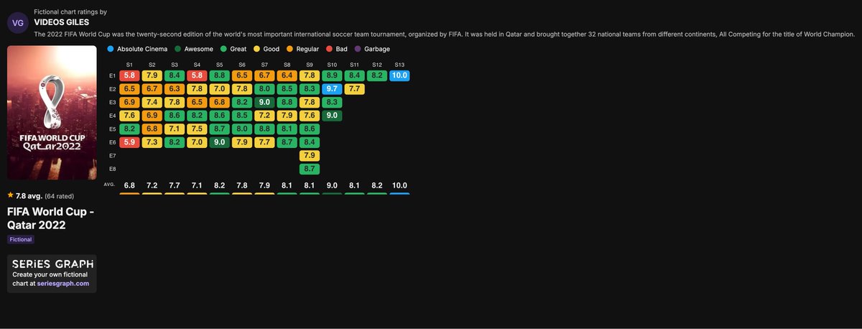
Task: Select the S8 E1 cell rated 6.4
Action: point(287,75)
